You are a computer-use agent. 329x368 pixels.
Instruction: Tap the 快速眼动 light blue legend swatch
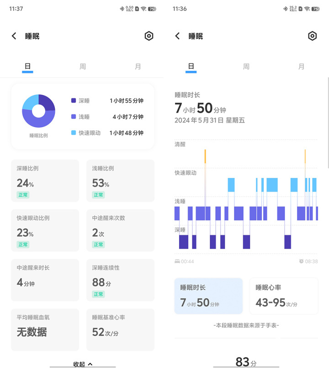(74, 133)
